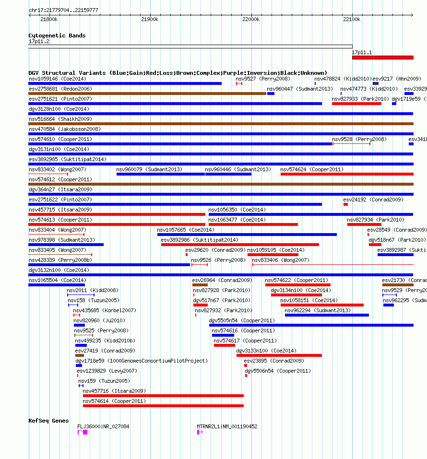Viewport: 427px width, 459px height.
Task: Open variant nsv9527 (Perry2008)
Action: pyautogui.click(x=239, y=84)
